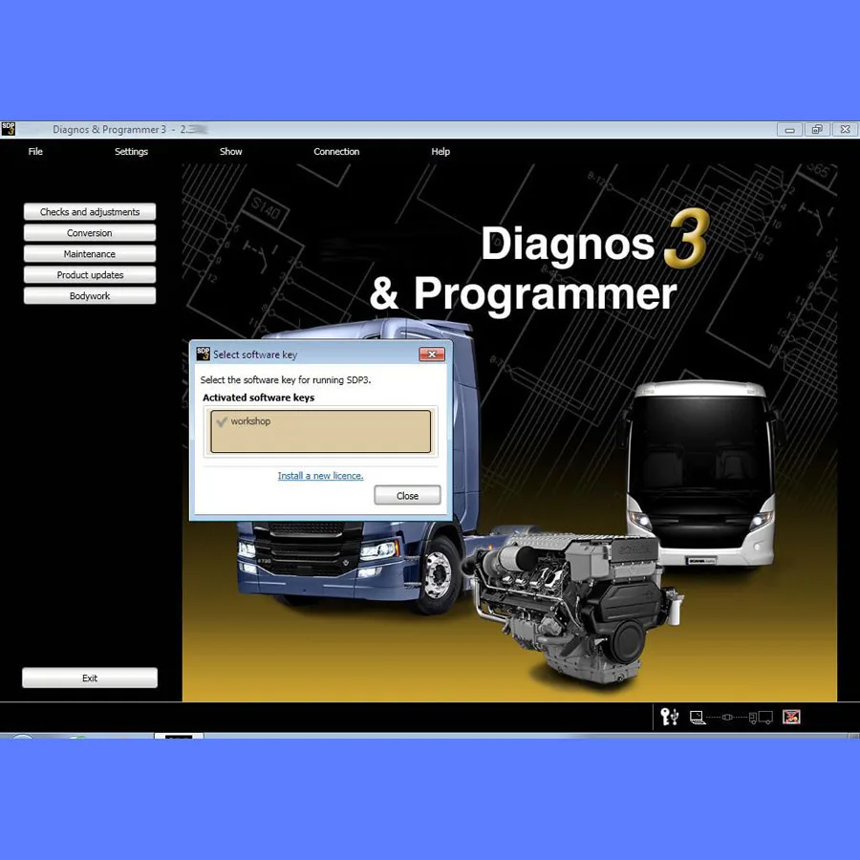Open the Show menu

(x=231, y=151)
